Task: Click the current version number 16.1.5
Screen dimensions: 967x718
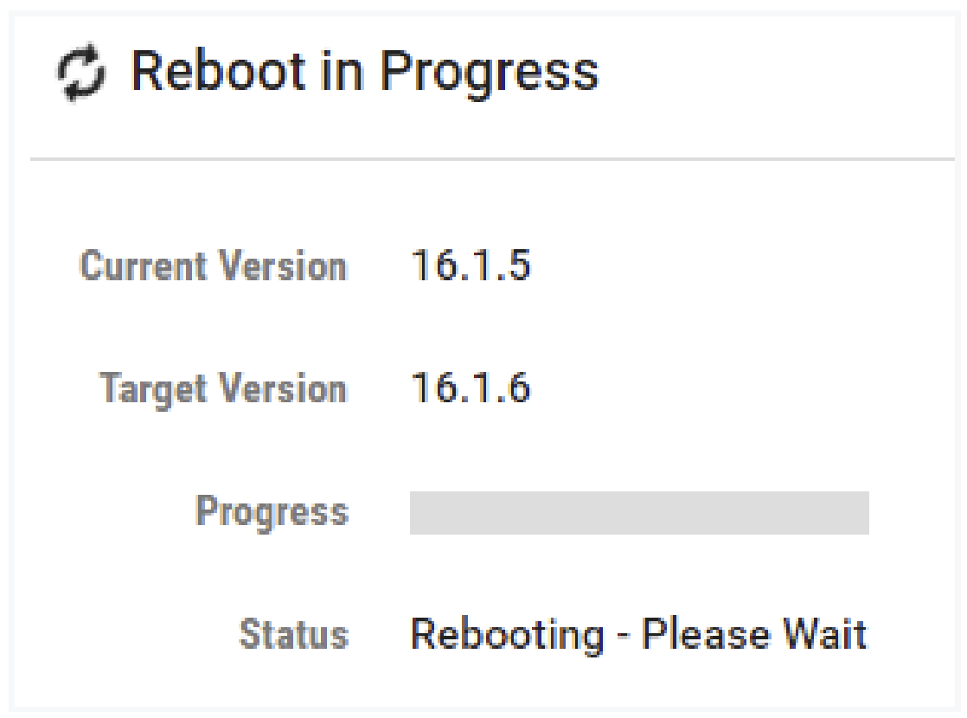Action: [471, 267]
